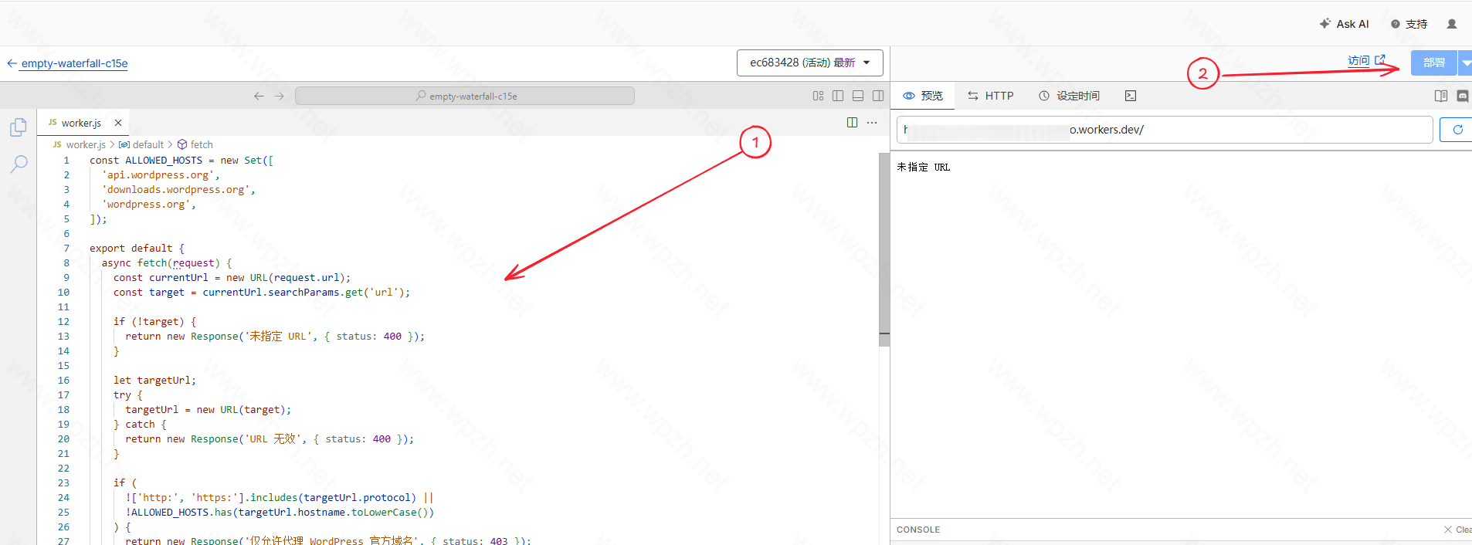Navigate back in the editor history
The image size is (1472, 545).
click(x=259, y=96)
